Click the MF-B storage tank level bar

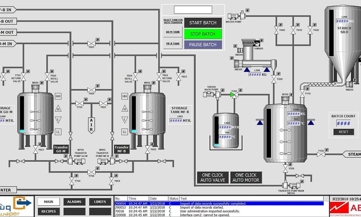point(134,114)
